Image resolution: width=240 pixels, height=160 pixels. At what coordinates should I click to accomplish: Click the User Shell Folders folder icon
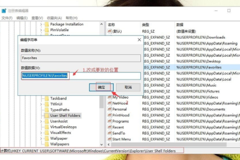click(47, 116)
